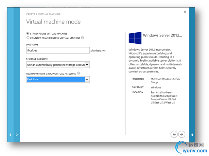Choose Connect to an existing virtual machine
Viewport: 209px width, 156px height.
click(28, 38)
